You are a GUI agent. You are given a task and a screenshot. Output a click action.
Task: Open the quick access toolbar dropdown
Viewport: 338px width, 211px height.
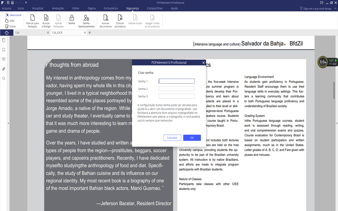[x=26, y=3]
